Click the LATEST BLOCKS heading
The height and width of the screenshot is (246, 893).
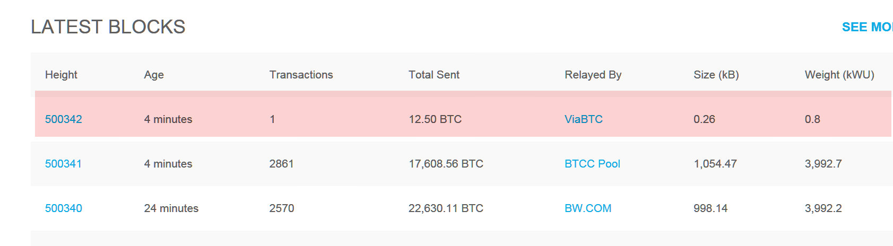(x=108, y=27)
